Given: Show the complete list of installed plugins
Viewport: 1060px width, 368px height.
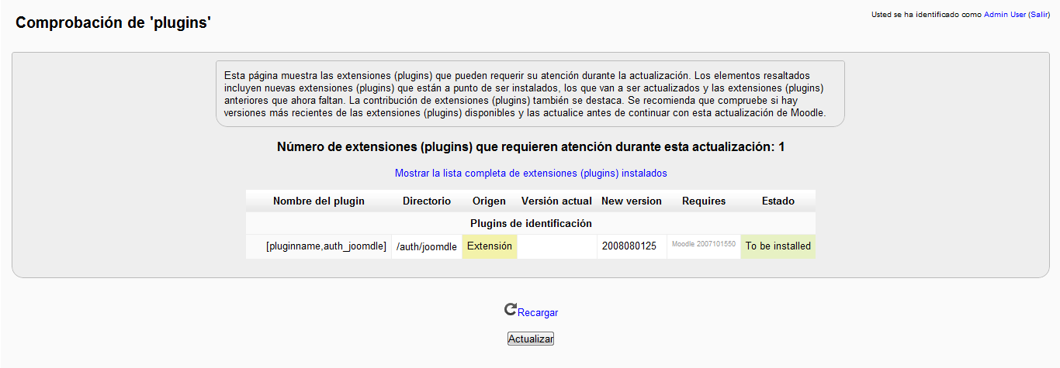Looking at the screenshot, I should [531, 174].
